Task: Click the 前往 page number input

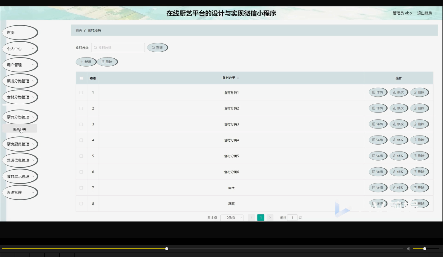Action: [292, 218]
